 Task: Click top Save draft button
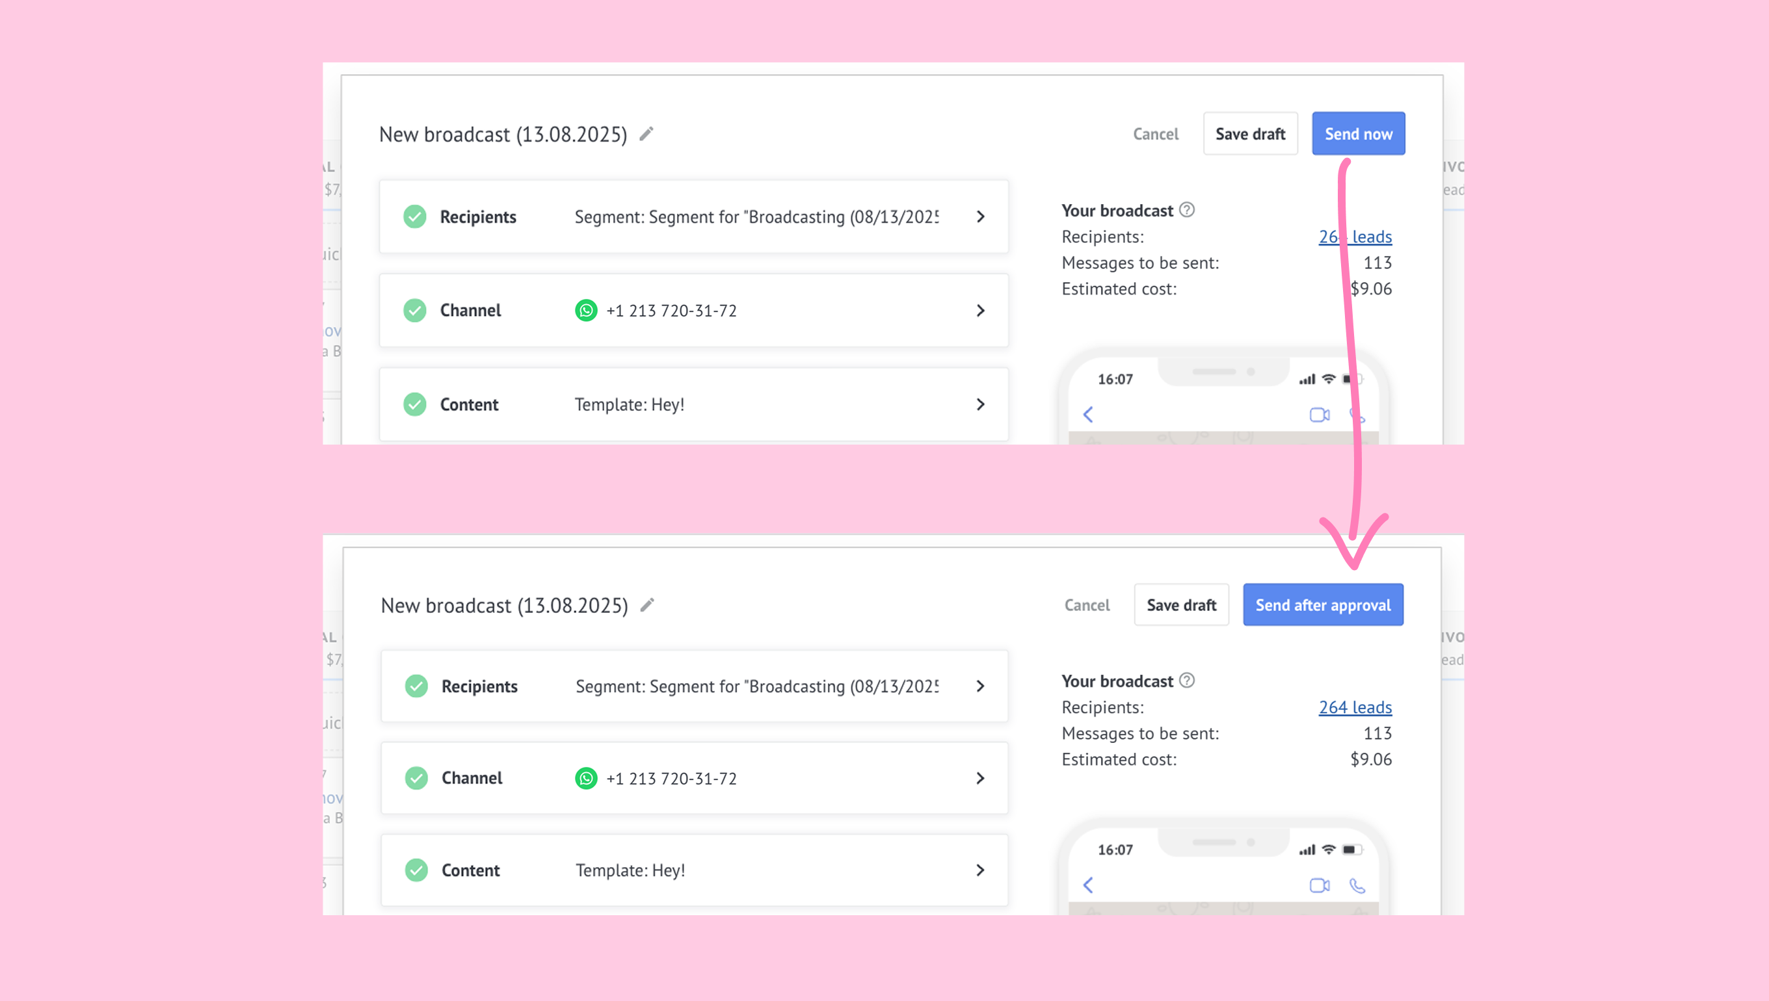coord(1250,134)
